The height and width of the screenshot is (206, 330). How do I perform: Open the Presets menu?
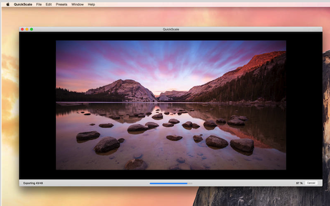61,4
